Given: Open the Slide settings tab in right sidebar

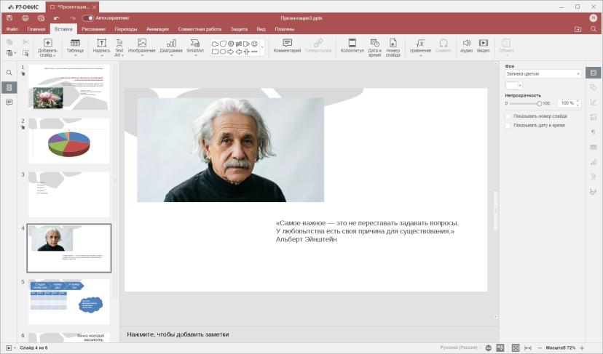Looking at the screenshot, I should [594, 73].
